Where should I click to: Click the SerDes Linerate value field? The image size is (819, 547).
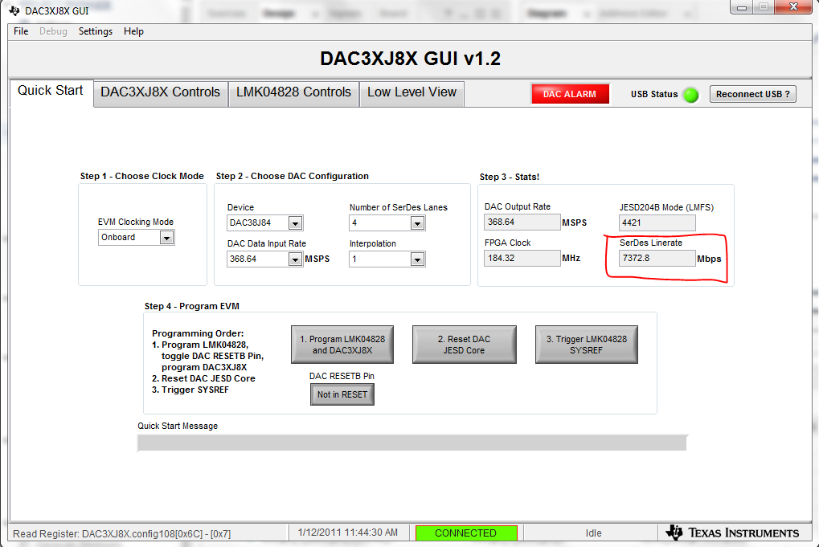pos(657,258)
